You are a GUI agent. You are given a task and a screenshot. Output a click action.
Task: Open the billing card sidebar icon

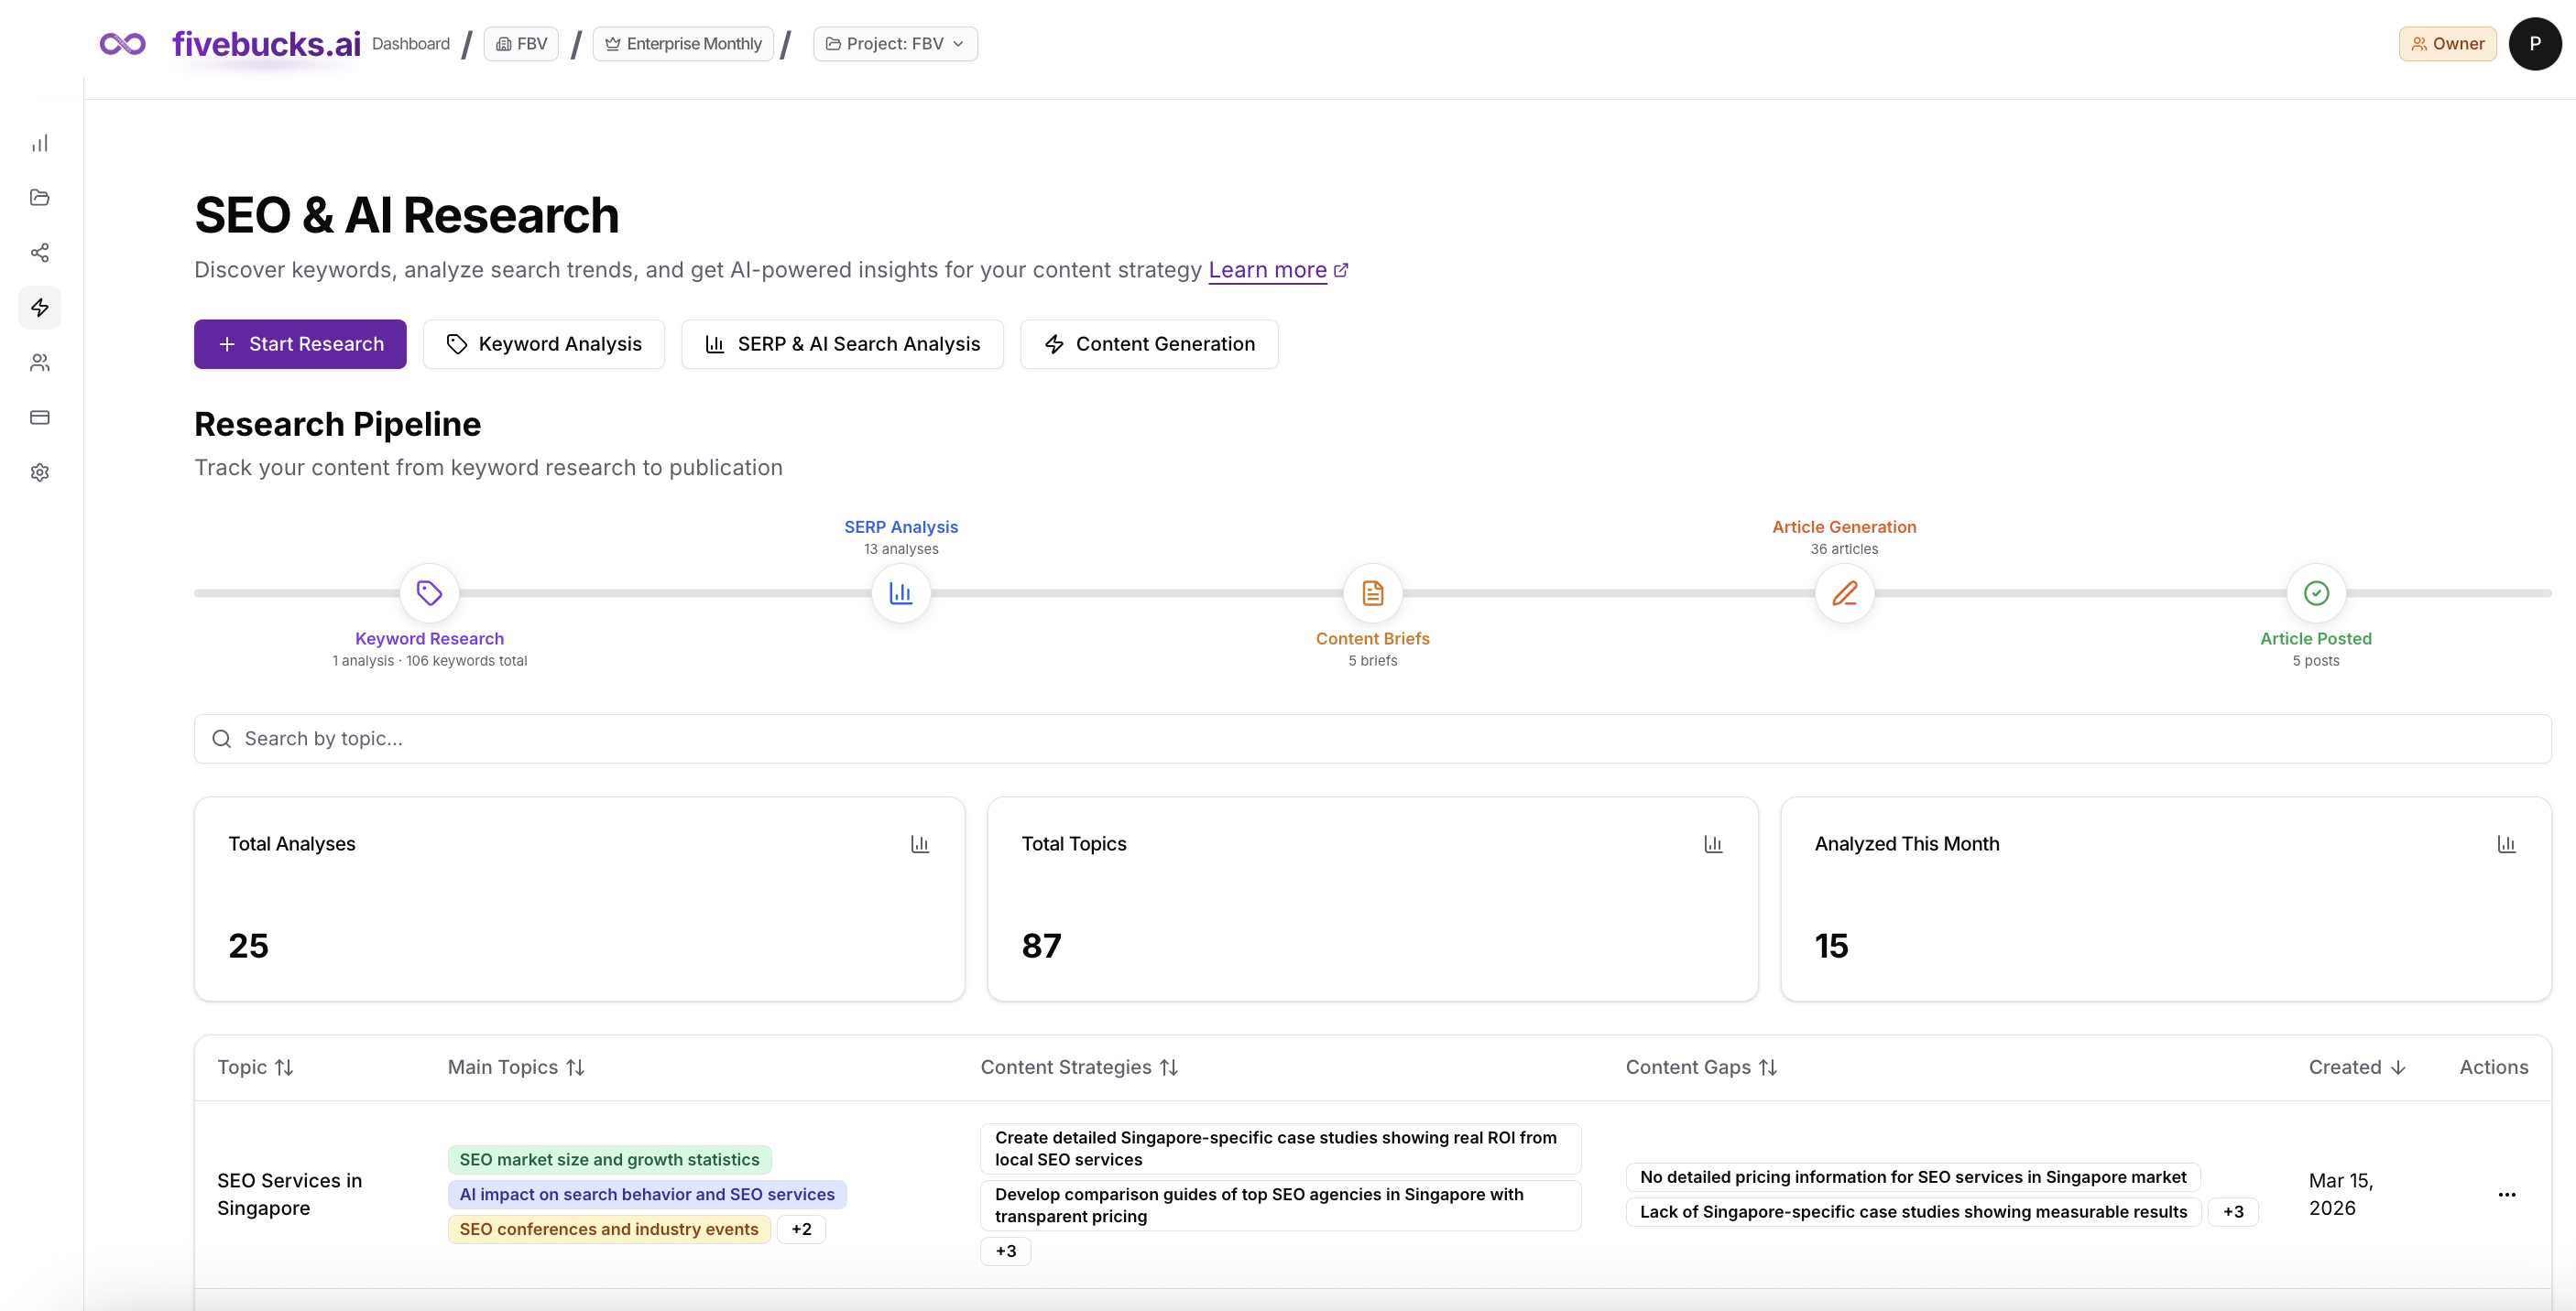tap(40, 417)
